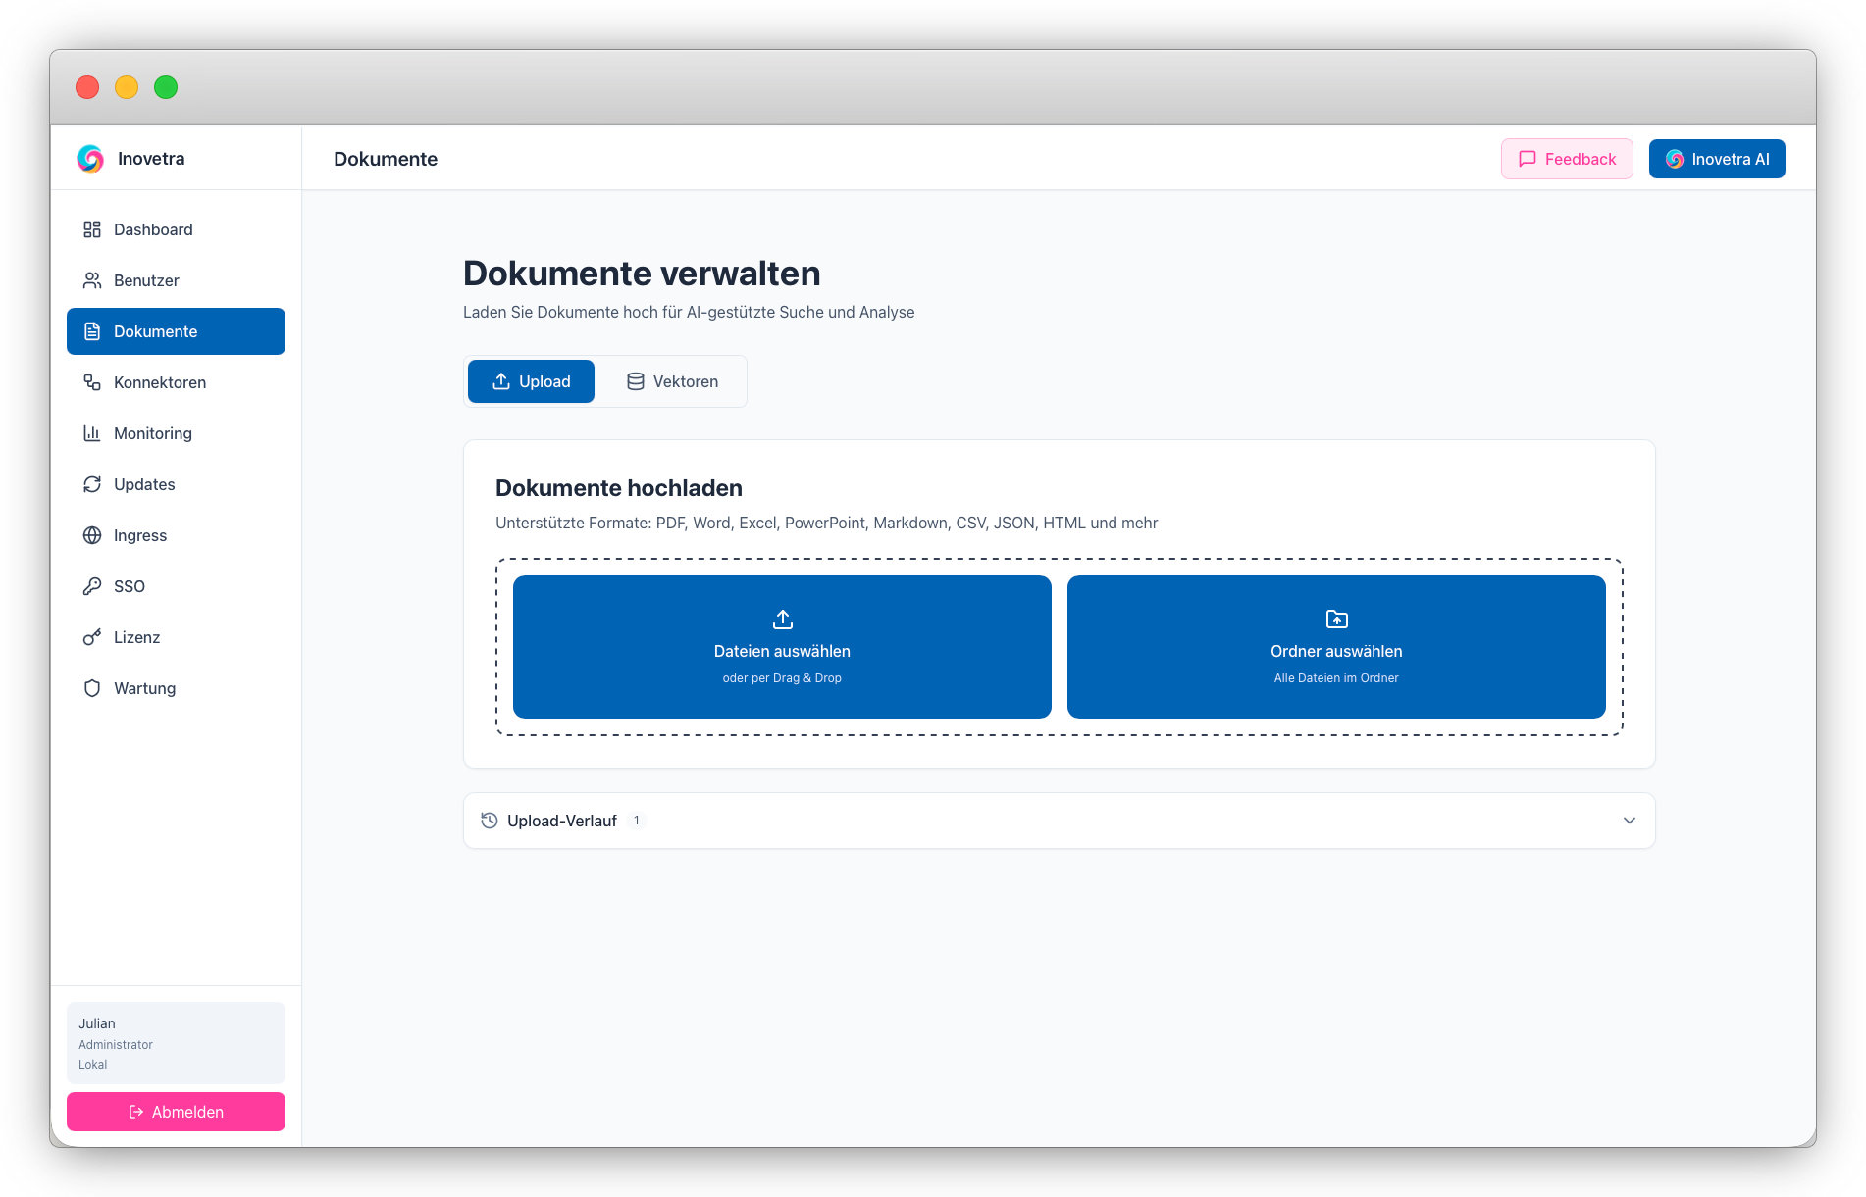Click the 'Dokumente hochladen' card title
1866x1197 pixels.
pos(619,488)
